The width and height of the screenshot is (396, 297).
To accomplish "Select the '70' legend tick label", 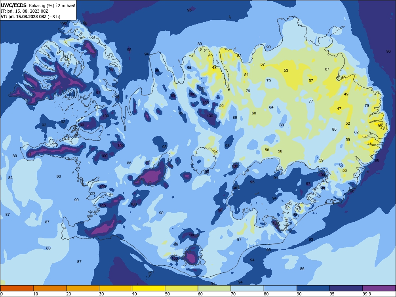I will (x=233, y=294).
